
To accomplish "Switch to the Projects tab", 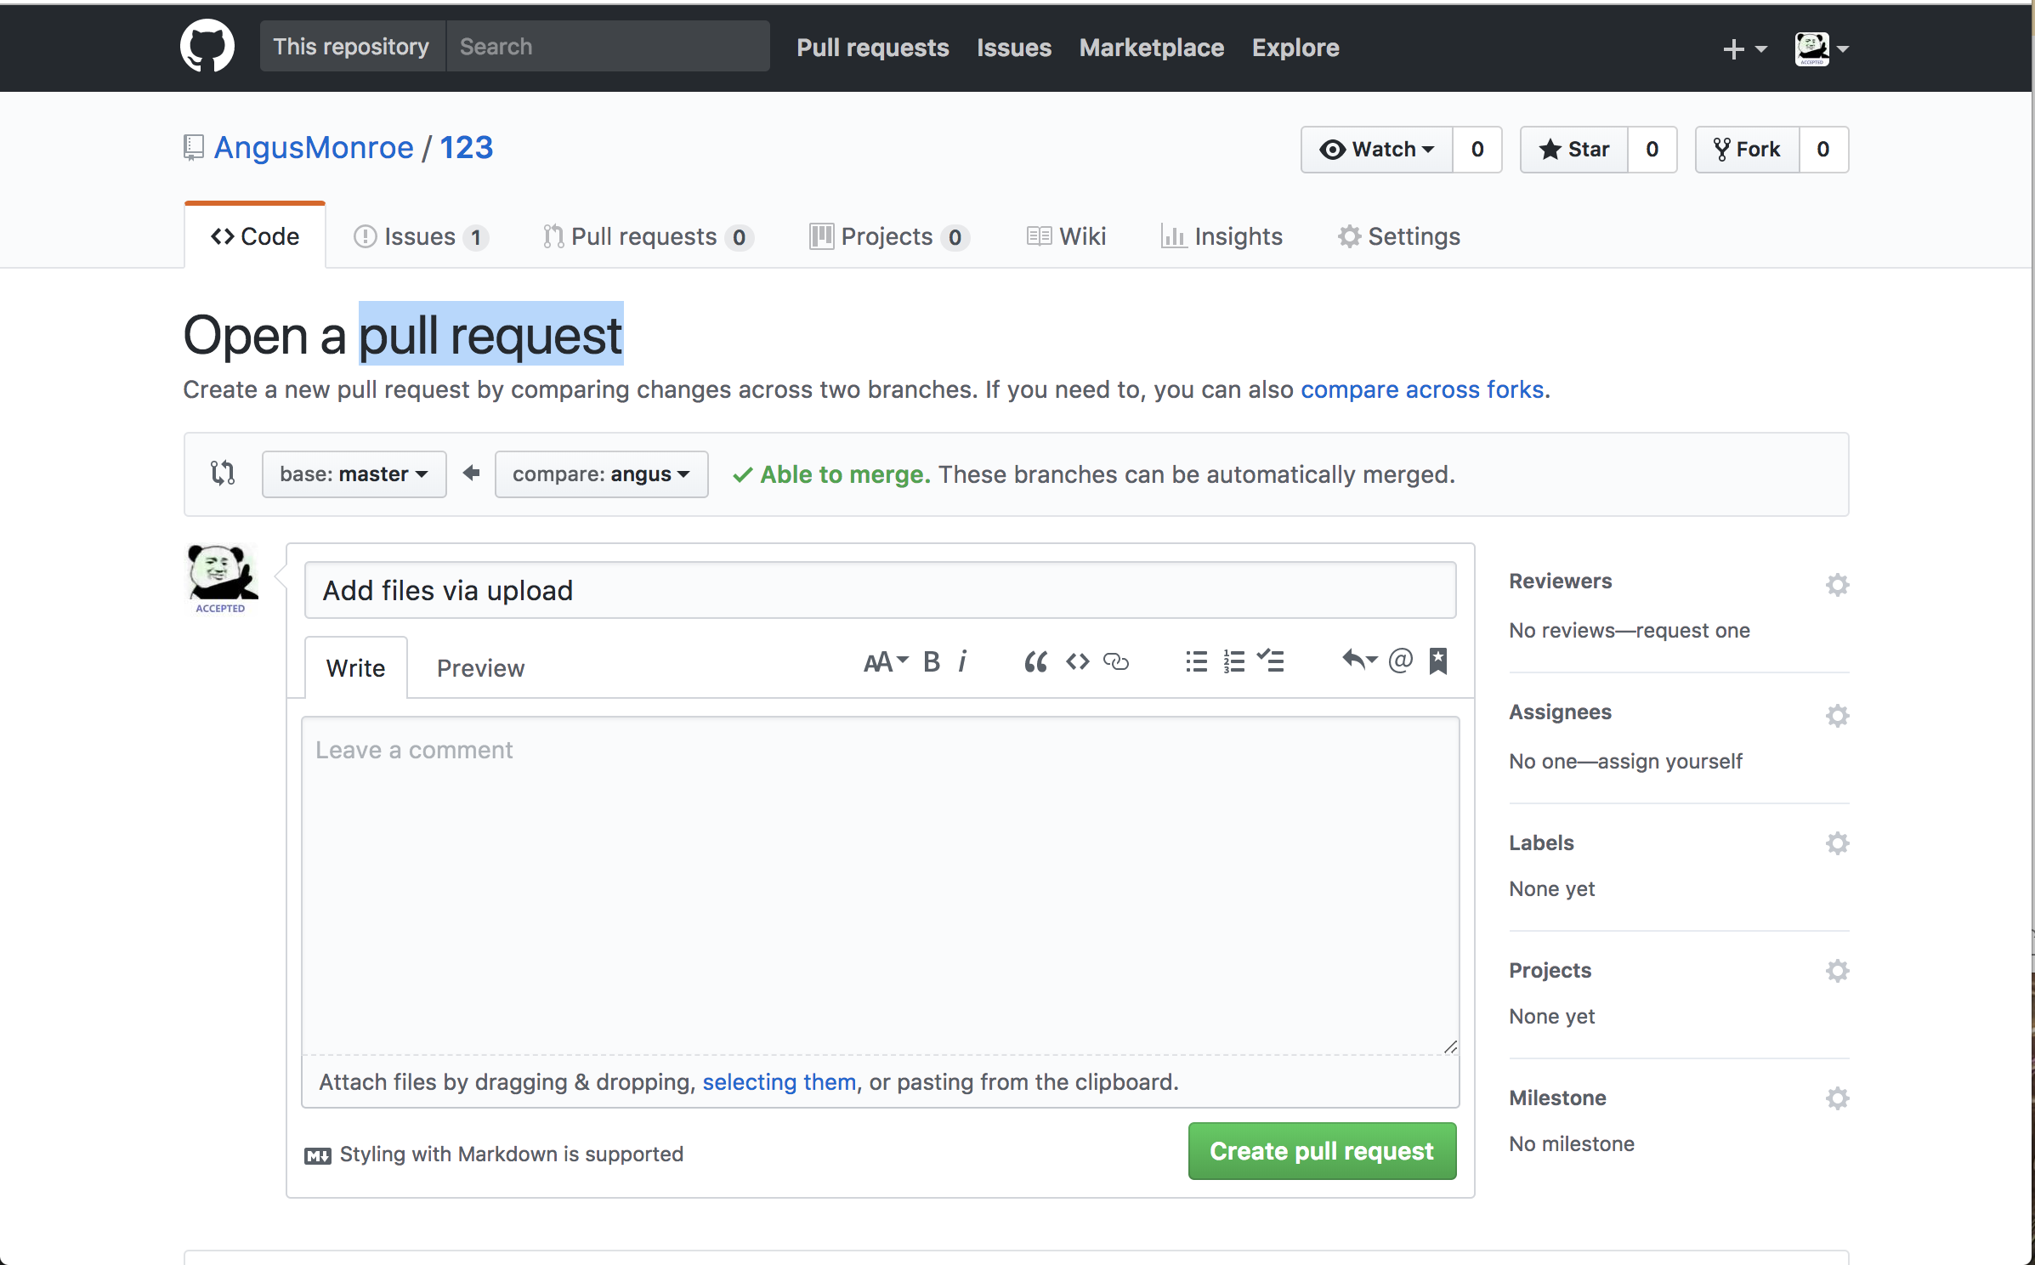I will (888, 236).
